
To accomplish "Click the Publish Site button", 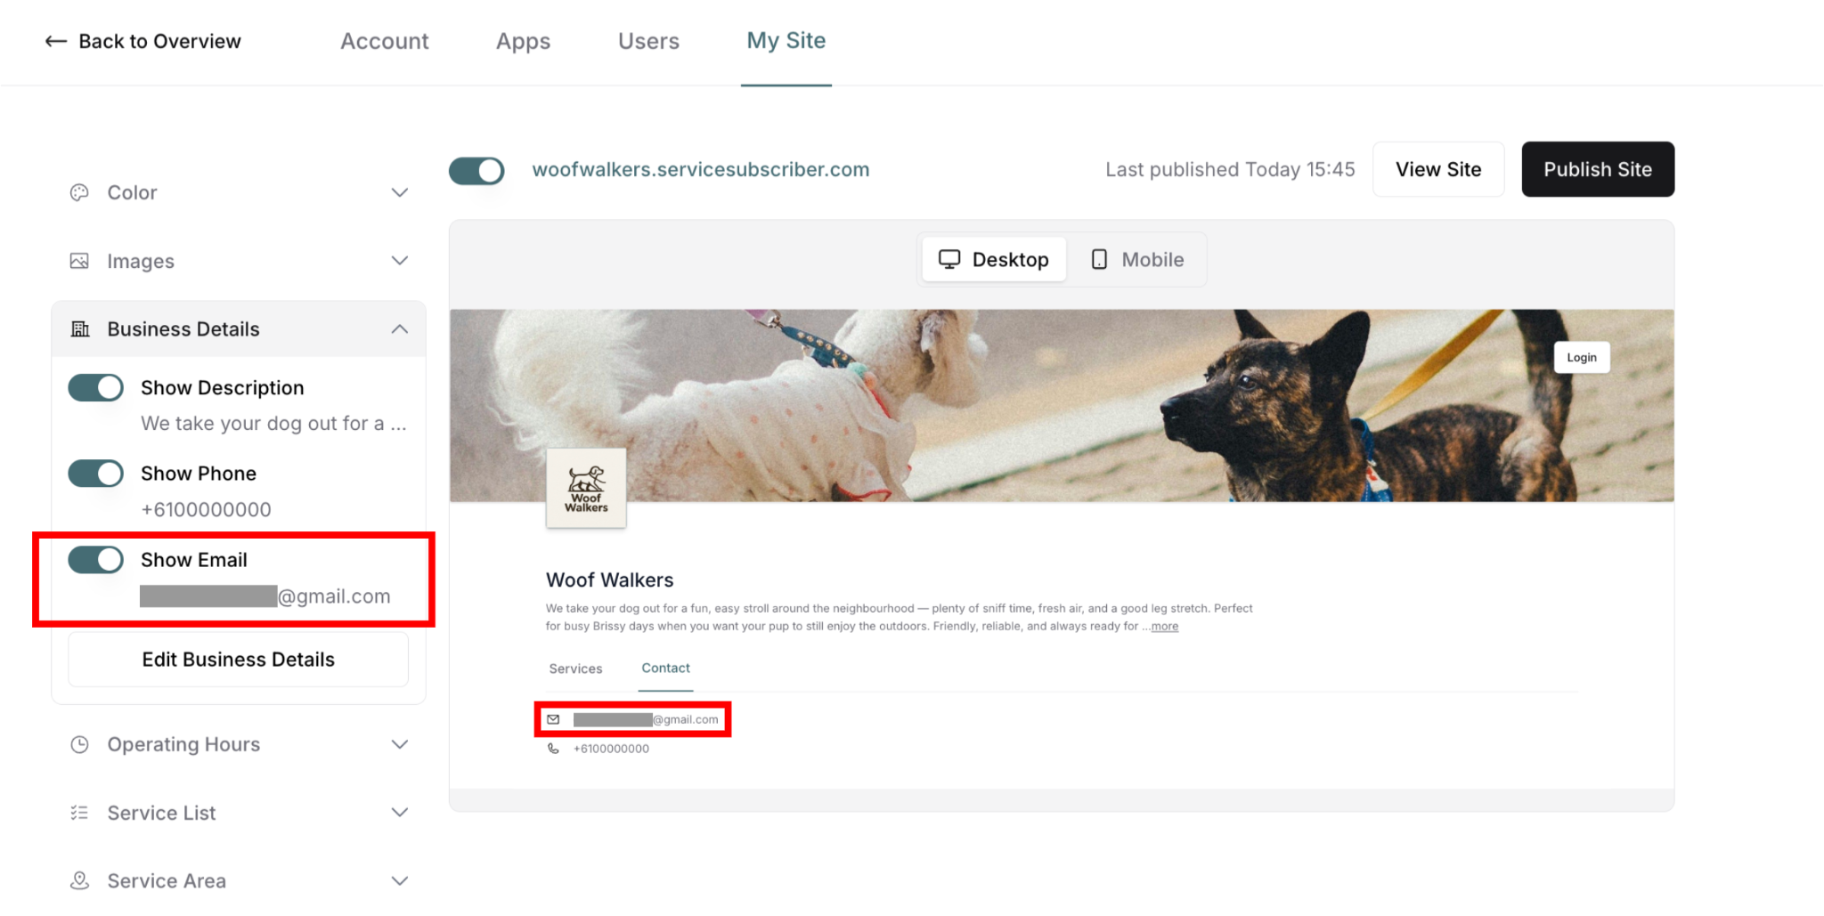I will click(1598, 169).
